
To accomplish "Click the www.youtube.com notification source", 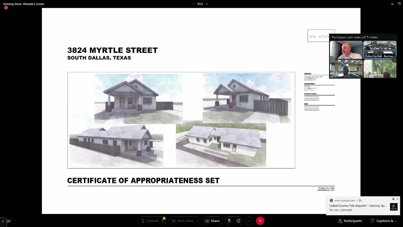I will (344, 200).
